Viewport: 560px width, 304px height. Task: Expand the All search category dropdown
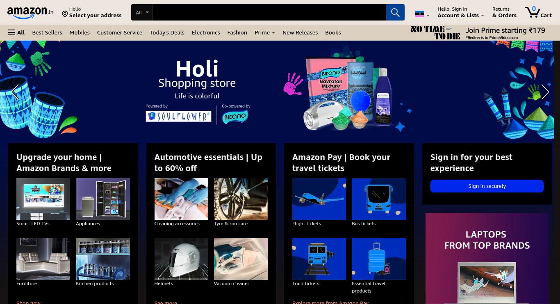(142, 12)
